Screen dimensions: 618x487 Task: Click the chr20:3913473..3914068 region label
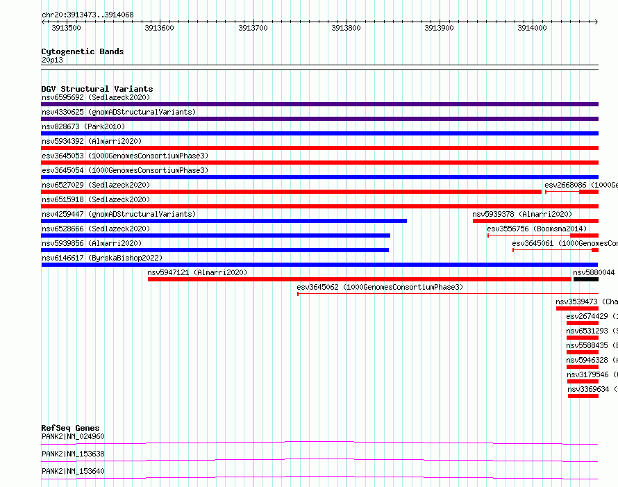tap(87, 15)
